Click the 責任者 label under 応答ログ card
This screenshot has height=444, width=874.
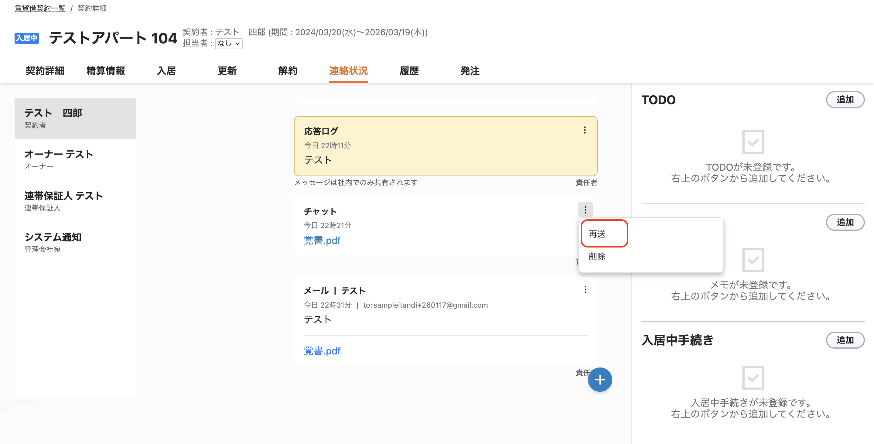point(586,183)
